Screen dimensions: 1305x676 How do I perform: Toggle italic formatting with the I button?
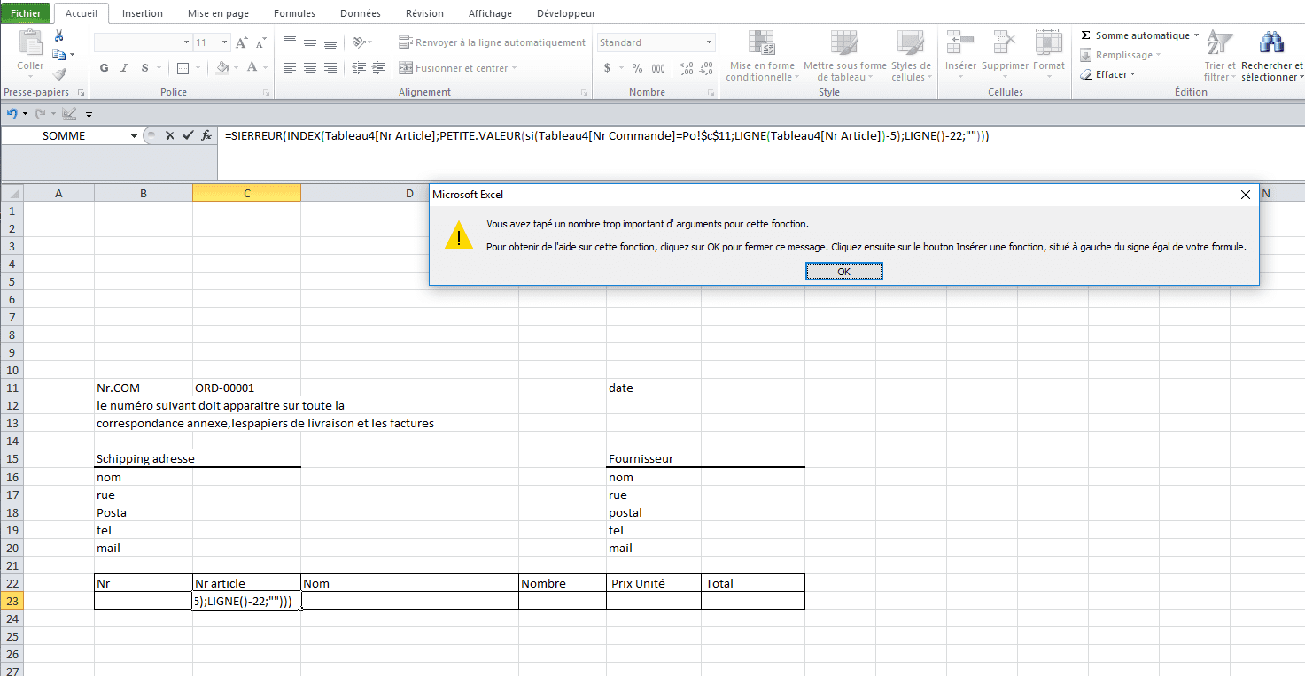click(x=123, y=68)
